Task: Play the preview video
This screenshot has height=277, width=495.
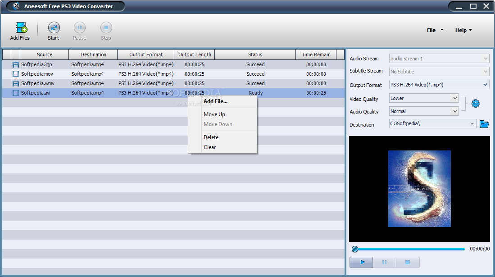Action: coord(362,262)
